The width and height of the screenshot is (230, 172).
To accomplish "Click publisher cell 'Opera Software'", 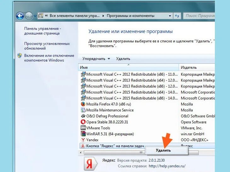I will [x=193, y=122].
